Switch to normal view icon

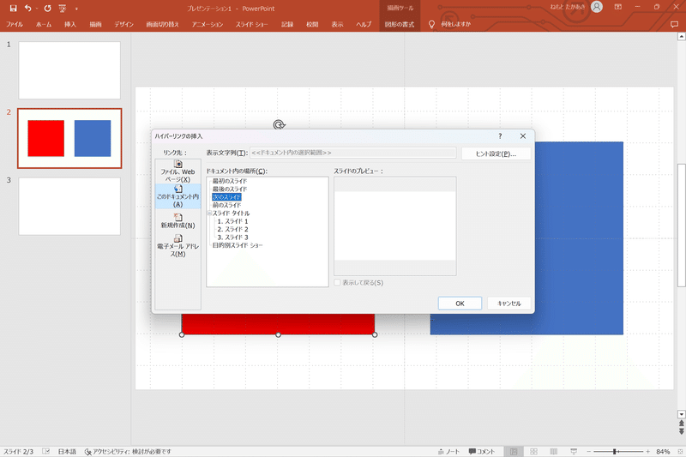coord(514,451)
